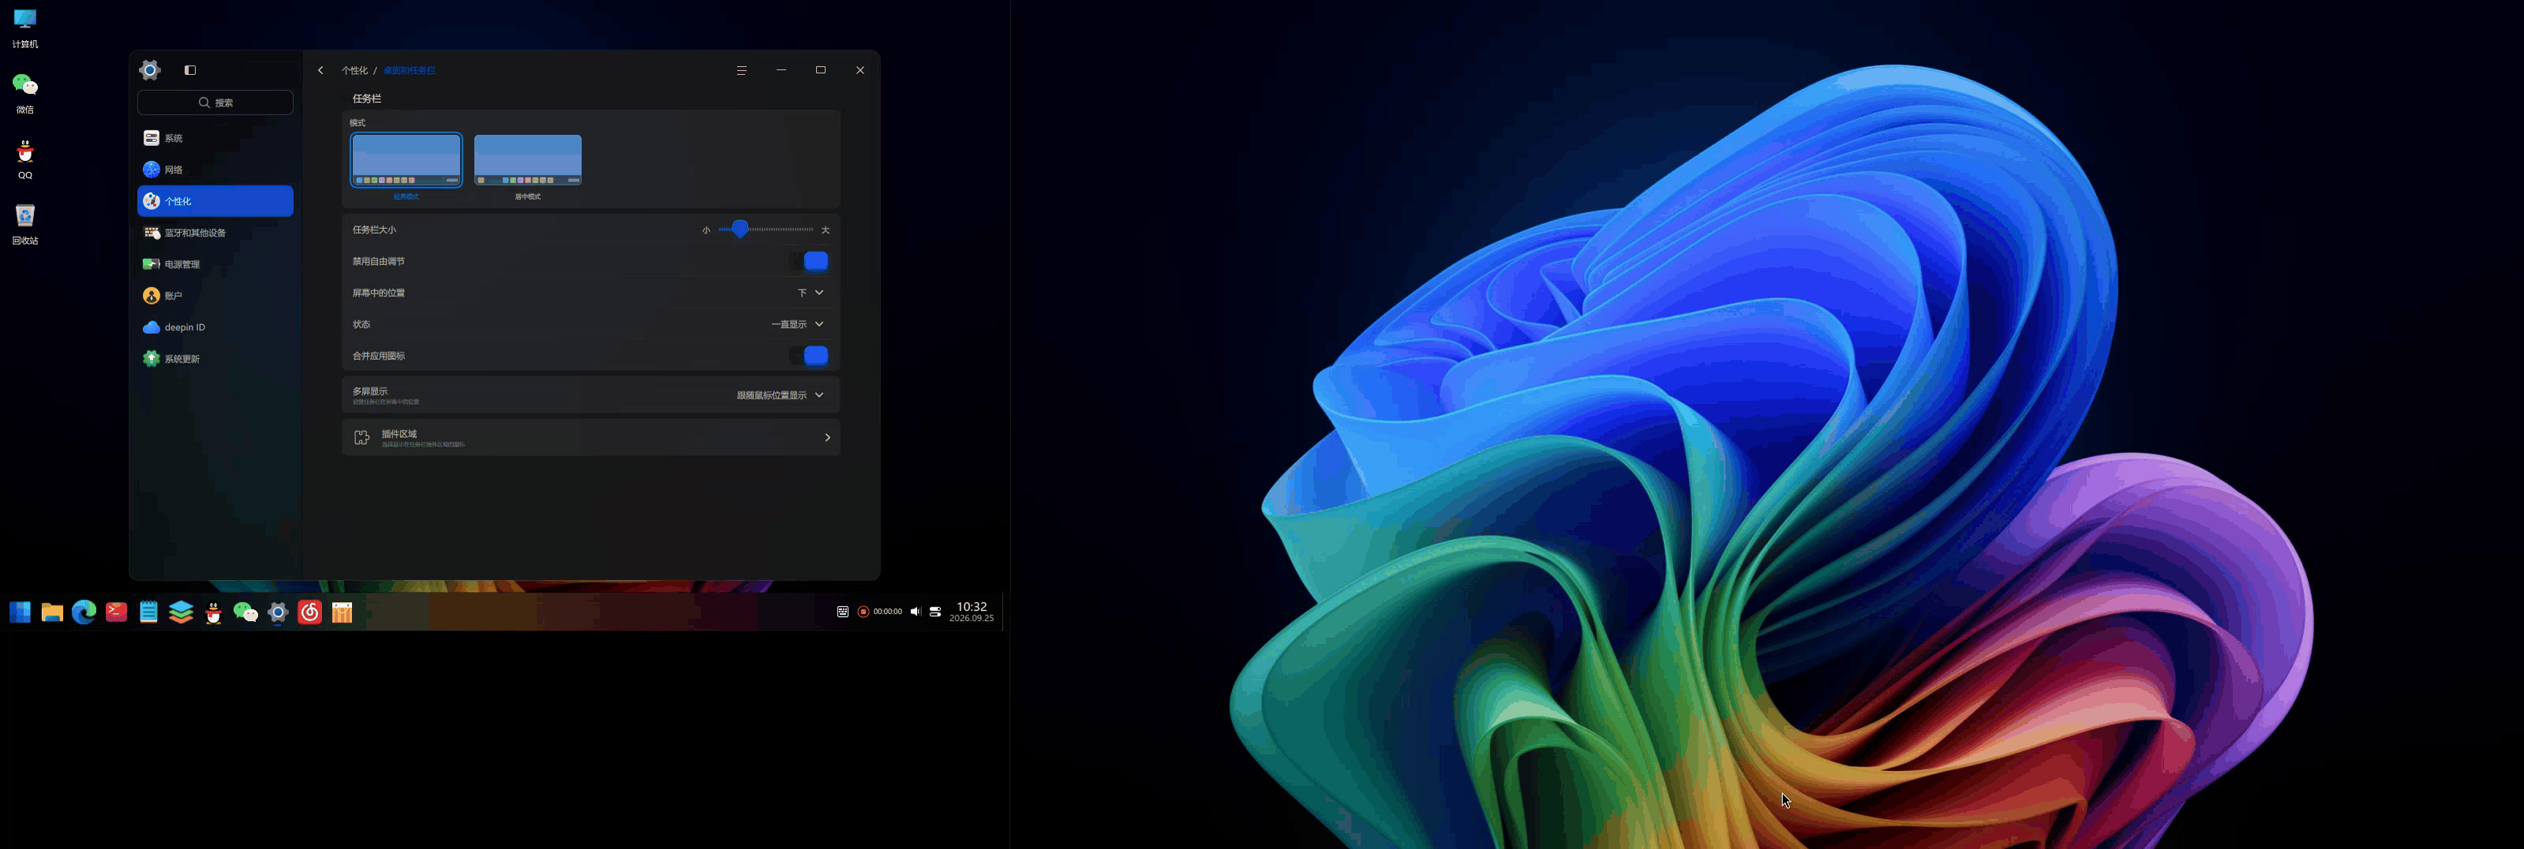Click the 搜索 search field
The height and width of the screenshot is (849, 2524).
pyautogui.click(x=215, y=103)
